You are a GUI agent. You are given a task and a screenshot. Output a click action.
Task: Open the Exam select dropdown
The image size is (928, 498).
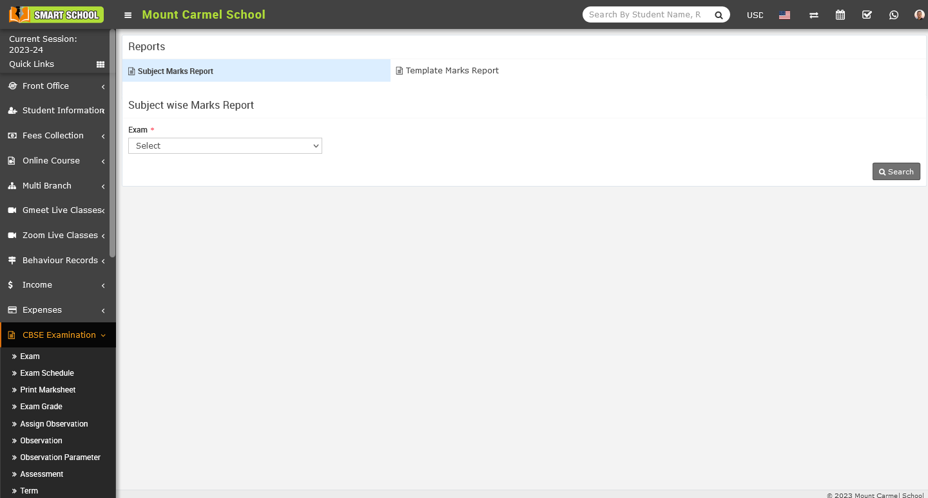click(225, 146)
